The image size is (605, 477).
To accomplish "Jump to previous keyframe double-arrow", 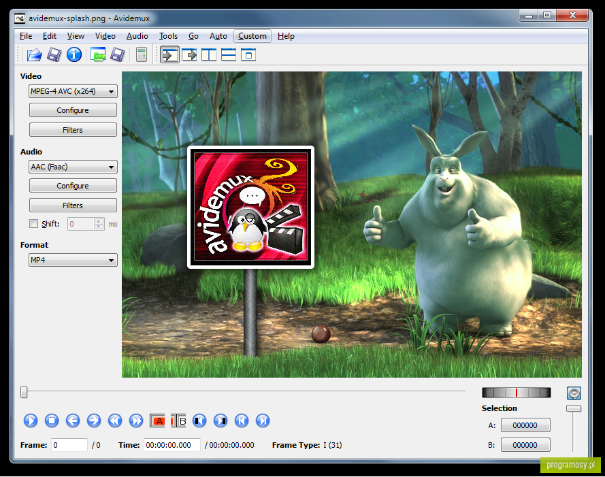I will point(115,421).
